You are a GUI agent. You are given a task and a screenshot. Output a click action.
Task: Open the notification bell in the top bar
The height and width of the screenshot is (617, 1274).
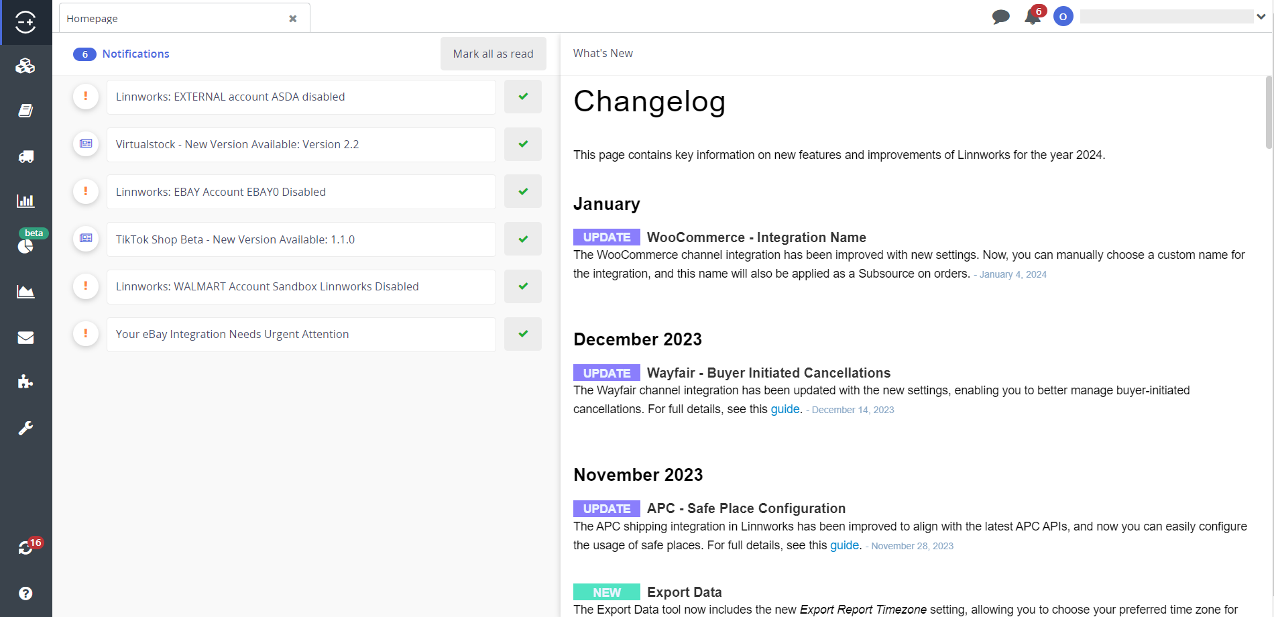pyautogui.click(x=1033, y=17)
